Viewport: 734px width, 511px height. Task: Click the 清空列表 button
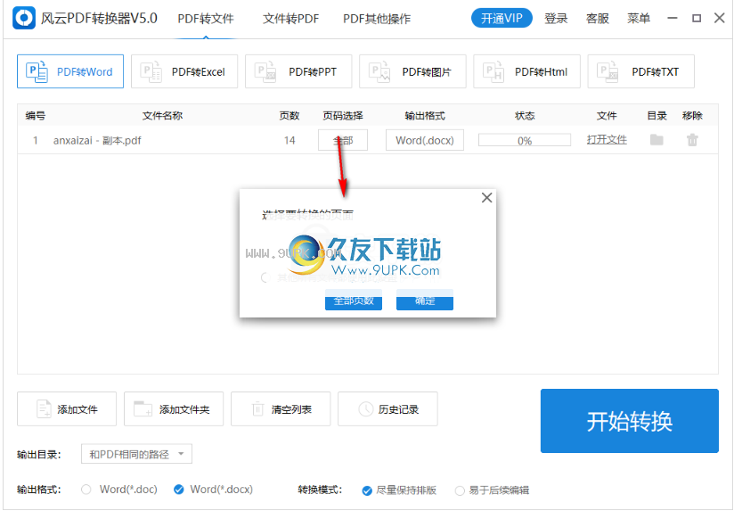[281, 408]
